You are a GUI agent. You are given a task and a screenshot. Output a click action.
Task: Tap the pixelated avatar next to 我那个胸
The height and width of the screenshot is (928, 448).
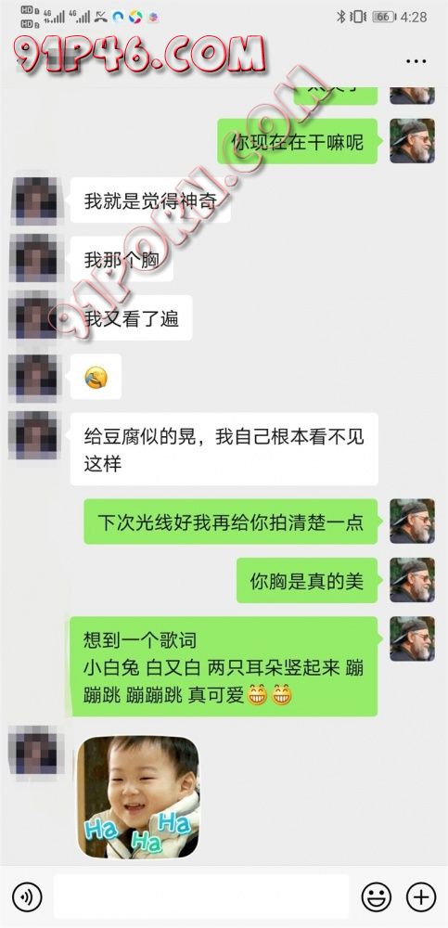[33, 259]
